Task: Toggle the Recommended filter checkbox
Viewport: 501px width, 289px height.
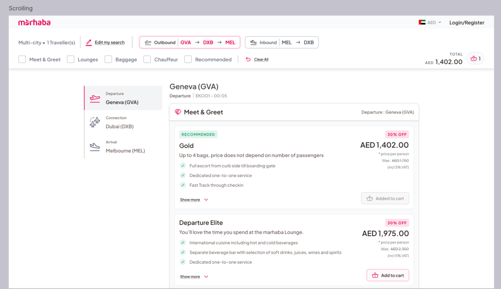Action: coord(188,60)
